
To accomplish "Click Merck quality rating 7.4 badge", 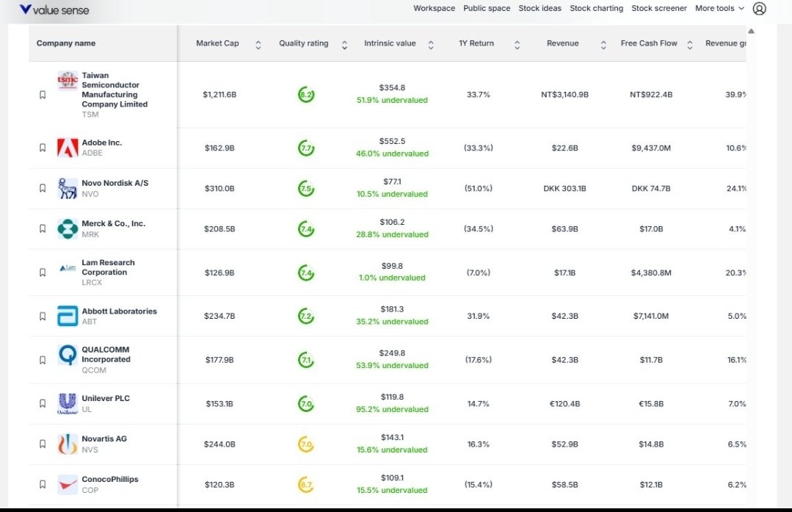I will click(306, 229).
